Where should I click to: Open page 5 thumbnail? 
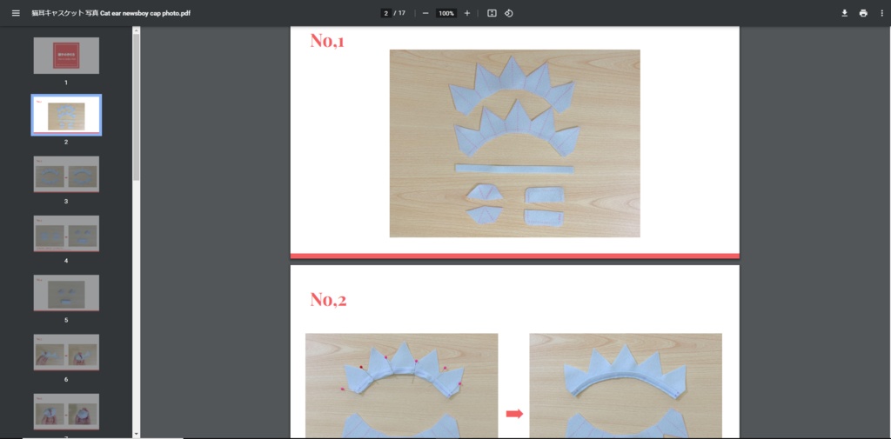coord(66,293)
